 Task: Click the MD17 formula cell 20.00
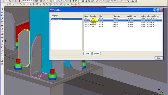[x=92, y=18]
